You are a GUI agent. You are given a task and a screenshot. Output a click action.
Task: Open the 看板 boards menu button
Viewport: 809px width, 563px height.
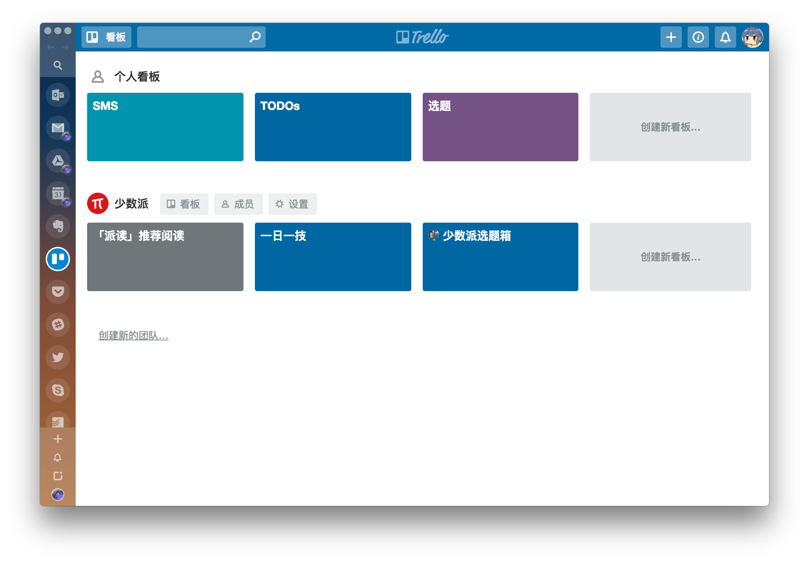[x=106, y=37]
